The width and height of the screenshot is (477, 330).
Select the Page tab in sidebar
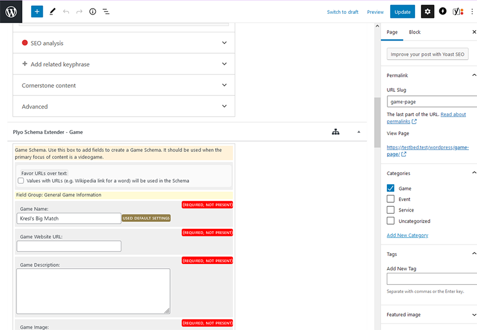coord(392,32)
